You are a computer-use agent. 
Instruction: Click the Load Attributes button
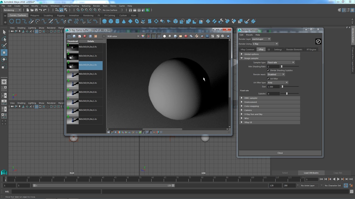click(x=311, y=173)
